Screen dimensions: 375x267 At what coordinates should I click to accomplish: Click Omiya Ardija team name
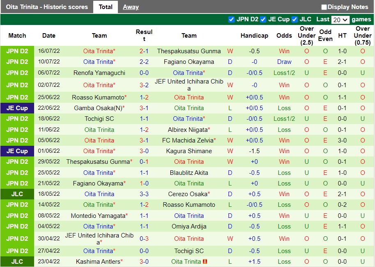click(189, 226)
